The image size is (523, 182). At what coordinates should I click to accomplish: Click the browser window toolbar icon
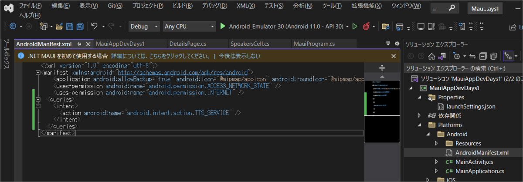point(400,27)
